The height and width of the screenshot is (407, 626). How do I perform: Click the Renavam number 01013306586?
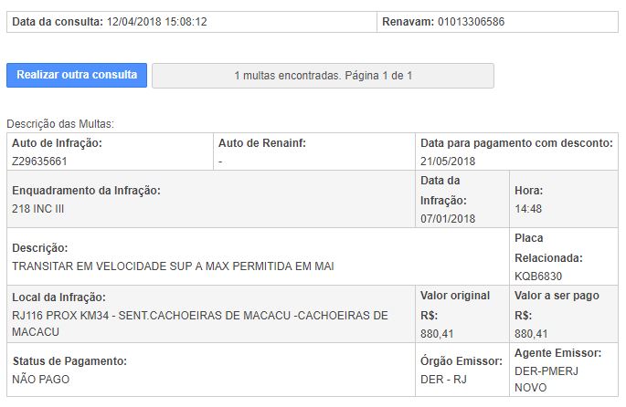tap(471, 22)
